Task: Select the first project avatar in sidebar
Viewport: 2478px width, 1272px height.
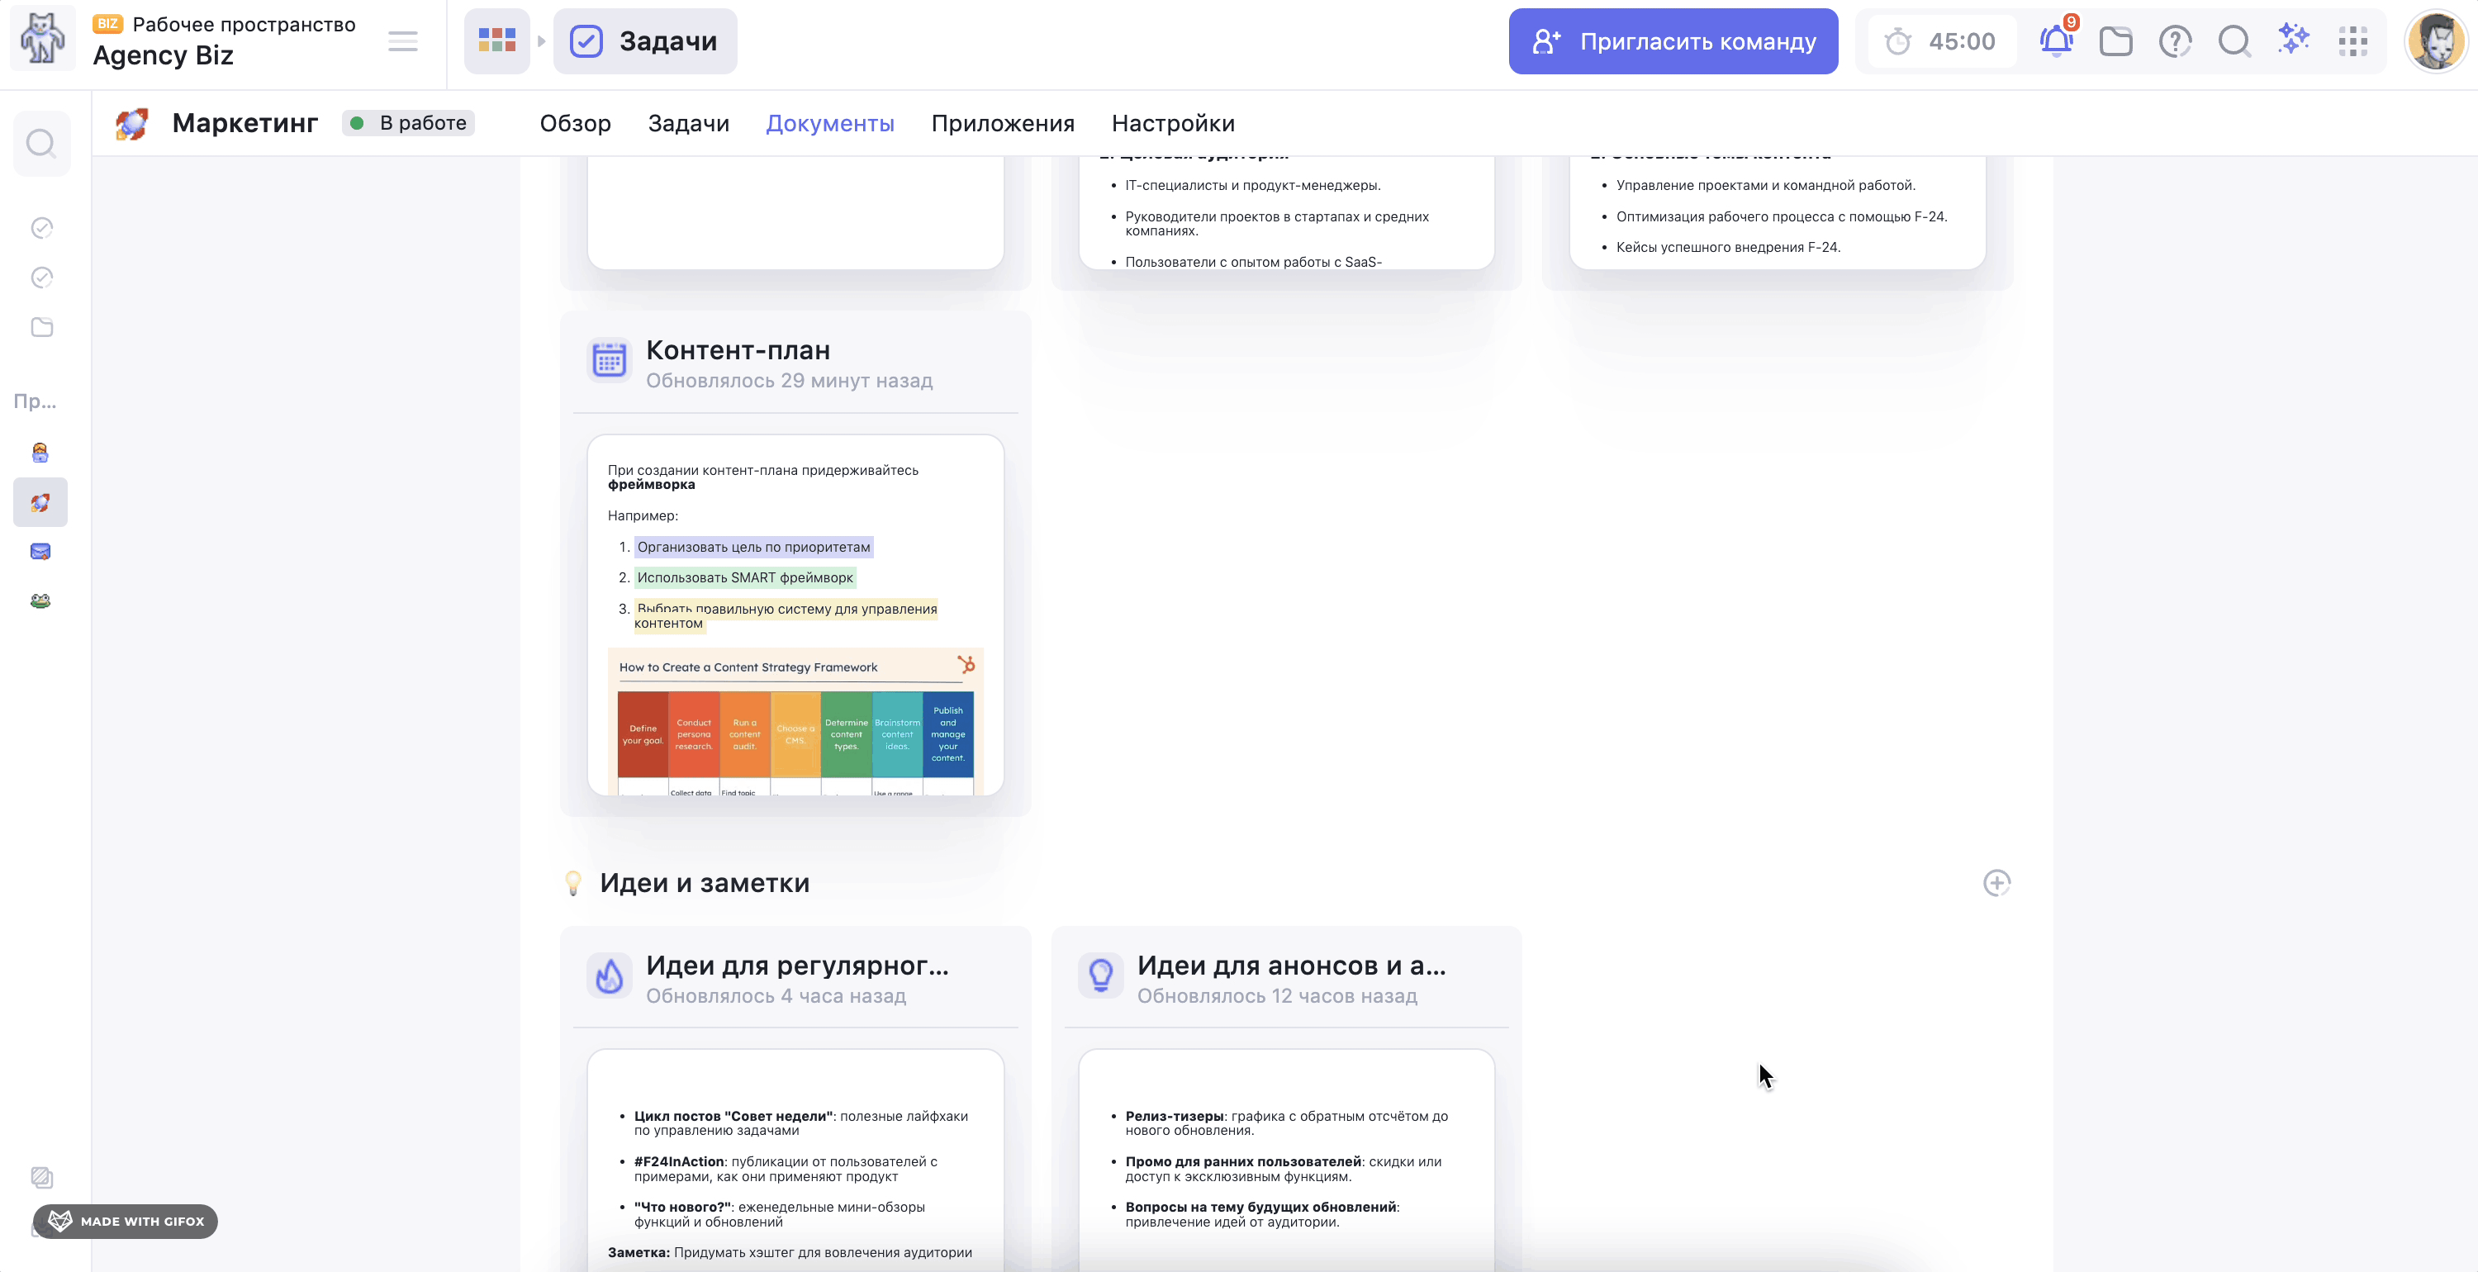Action: (x=40, y=453)
